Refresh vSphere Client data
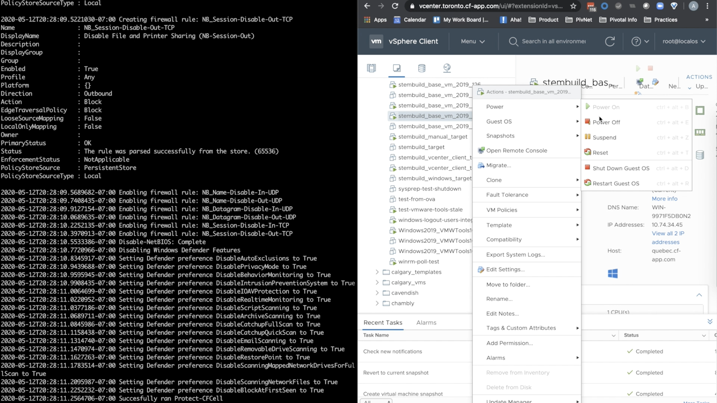Image resolution: width=717 pixels, height=403 pixels. tap(610, 41)
